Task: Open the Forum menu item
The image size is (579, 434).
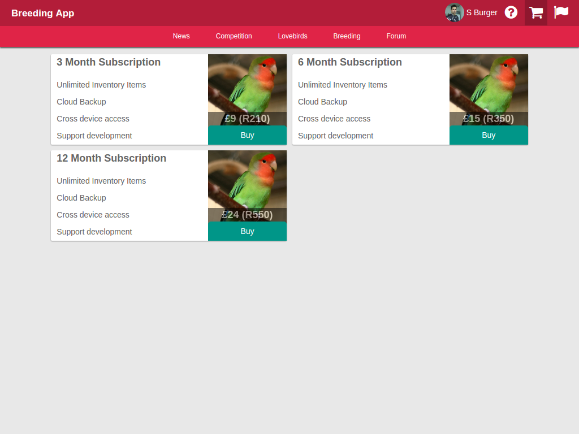Action: (x=396, y=36)
